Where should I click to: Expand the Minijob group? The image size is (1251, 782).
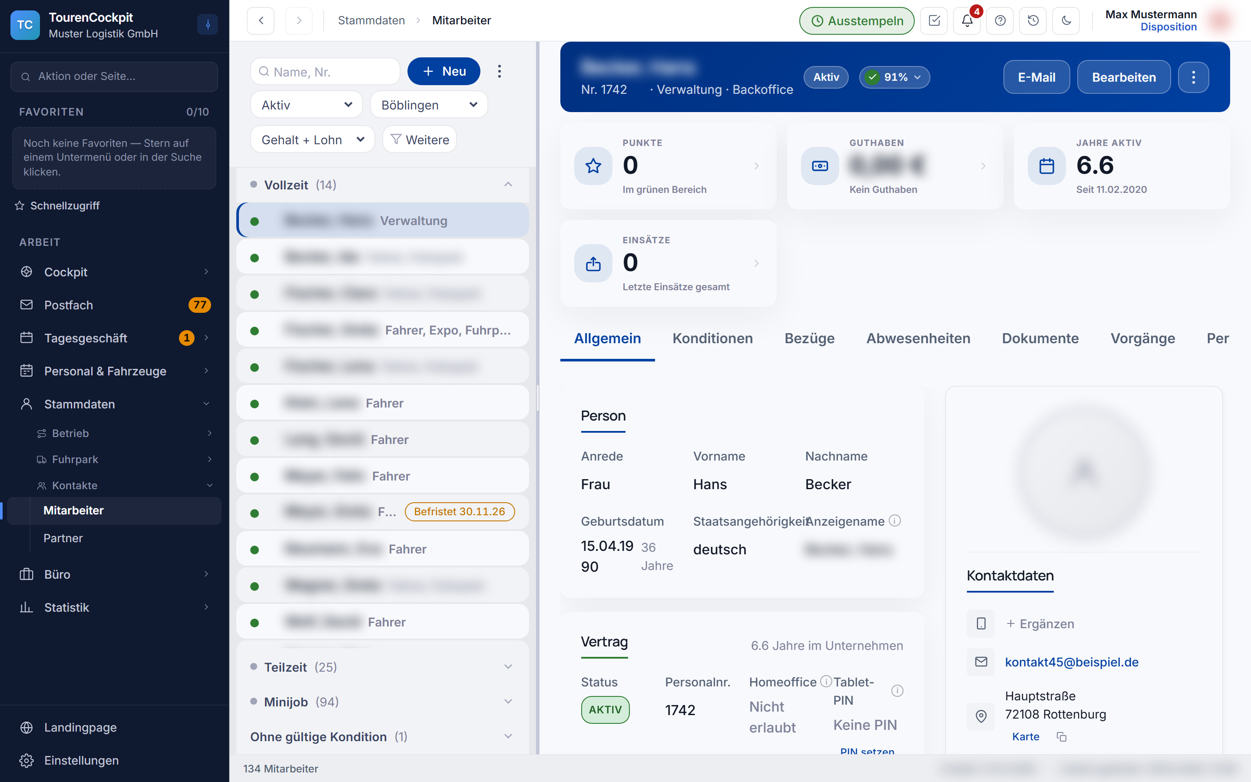click(x=383, y=702)
